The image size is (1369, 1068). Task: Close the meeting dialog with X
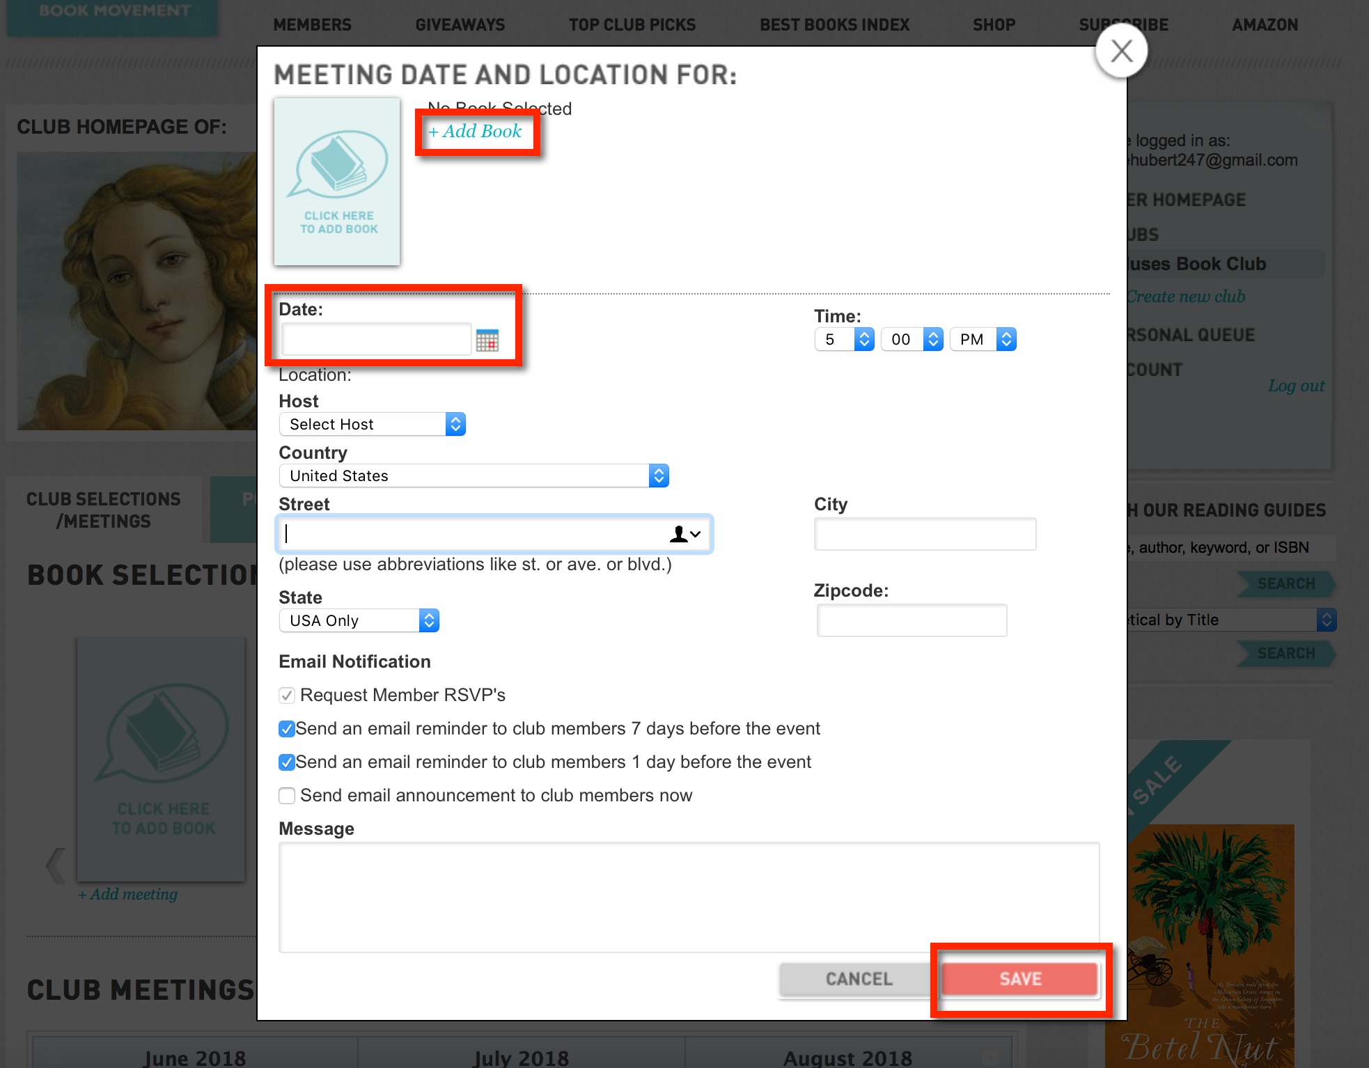pos(1121,51)
